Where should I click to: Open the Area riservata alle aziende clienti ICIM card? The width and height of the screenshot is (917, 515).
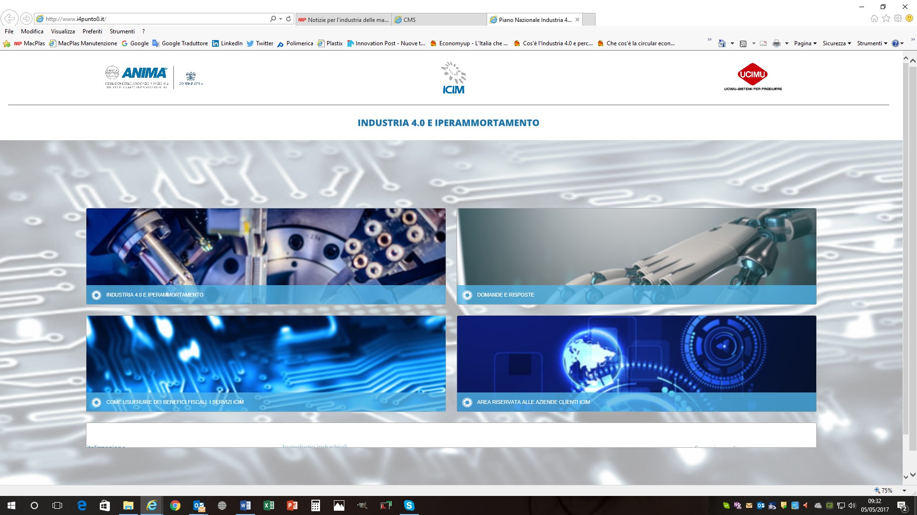coord(637,363)
